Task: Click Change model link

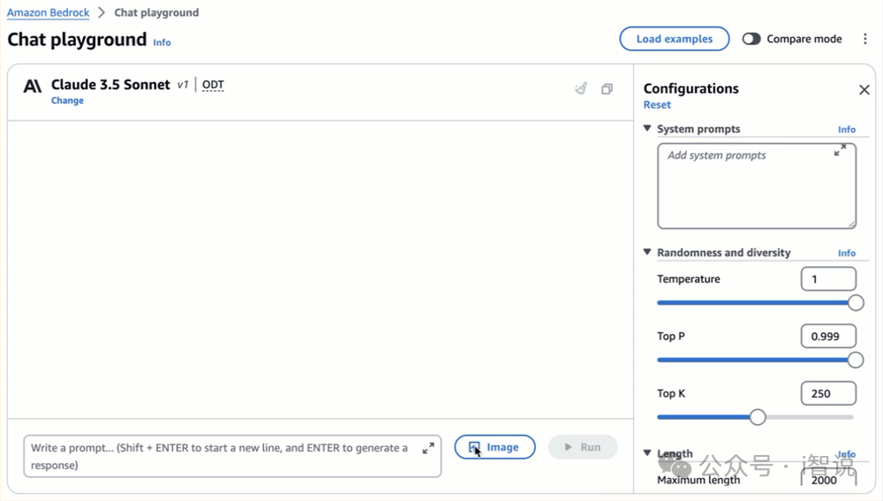Action: (67, 101)
